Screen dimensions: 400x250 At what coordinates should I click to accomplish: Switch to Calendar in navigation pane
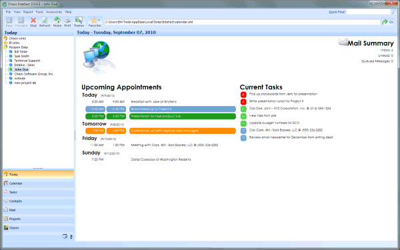pyautogui.click(x=38, y=183)
